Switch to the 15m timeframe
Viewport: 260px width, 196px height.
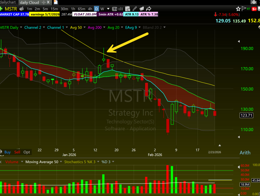tap(54, 9)
